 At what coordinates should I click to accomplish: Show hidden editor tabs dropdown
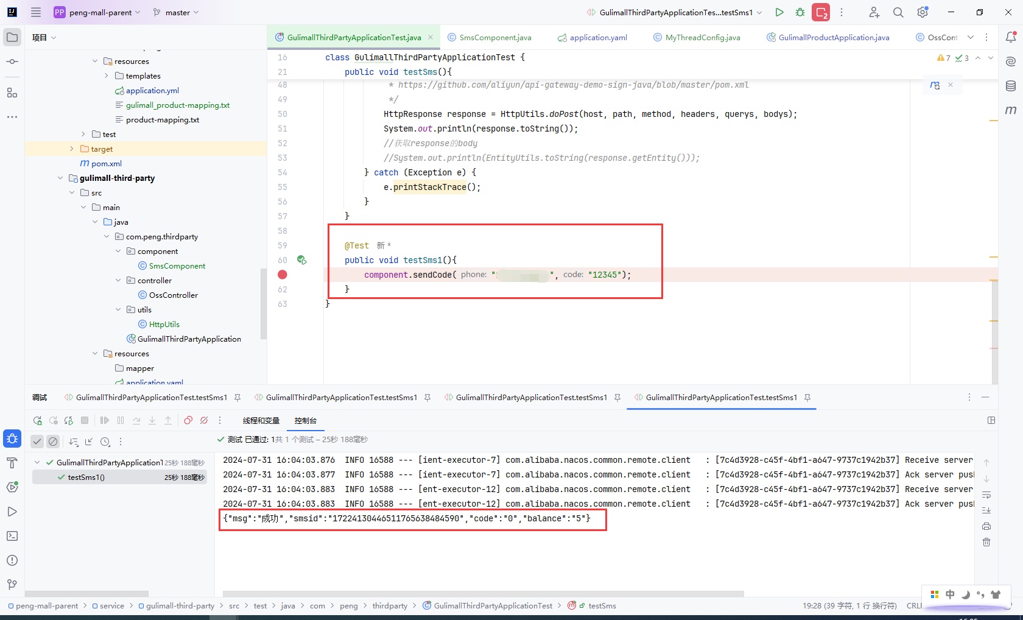click(x=971, y=37)
